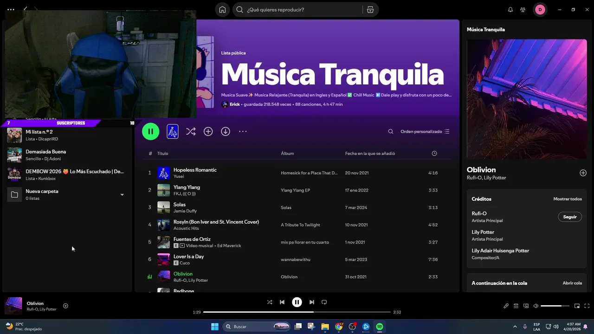Open Windows Start button
The image size is (594, 334).
(215, 327)
